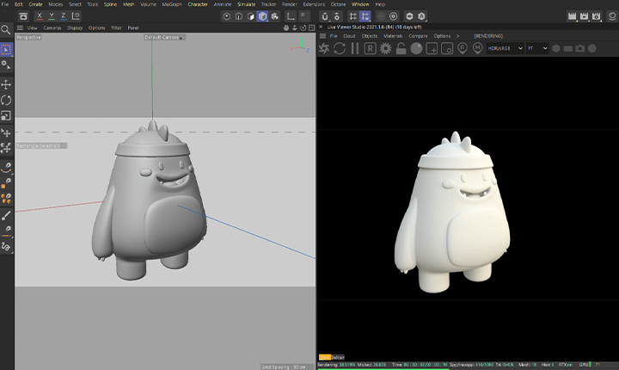Viewport: 619px width, 370px height.
Task: Click the viewport zoom arrows icon
Action: pos(295,28)
